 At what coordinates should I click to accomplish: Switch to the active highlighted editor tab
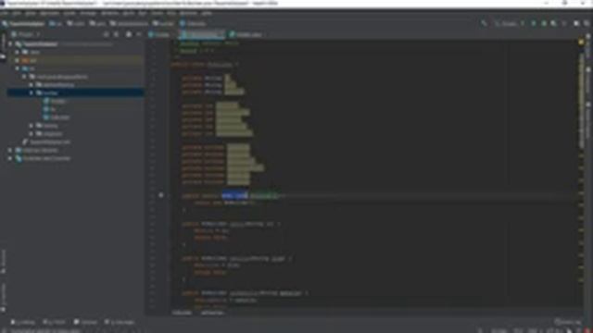[202, 34]
